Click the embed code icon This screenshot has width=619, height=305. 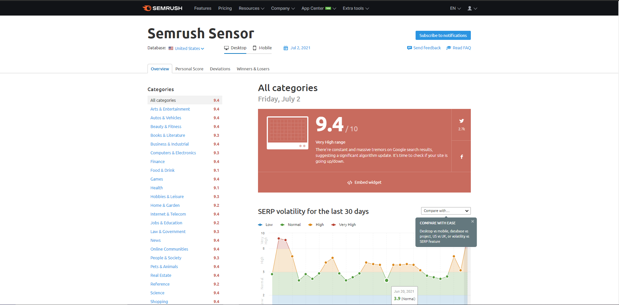pos(350,182)
